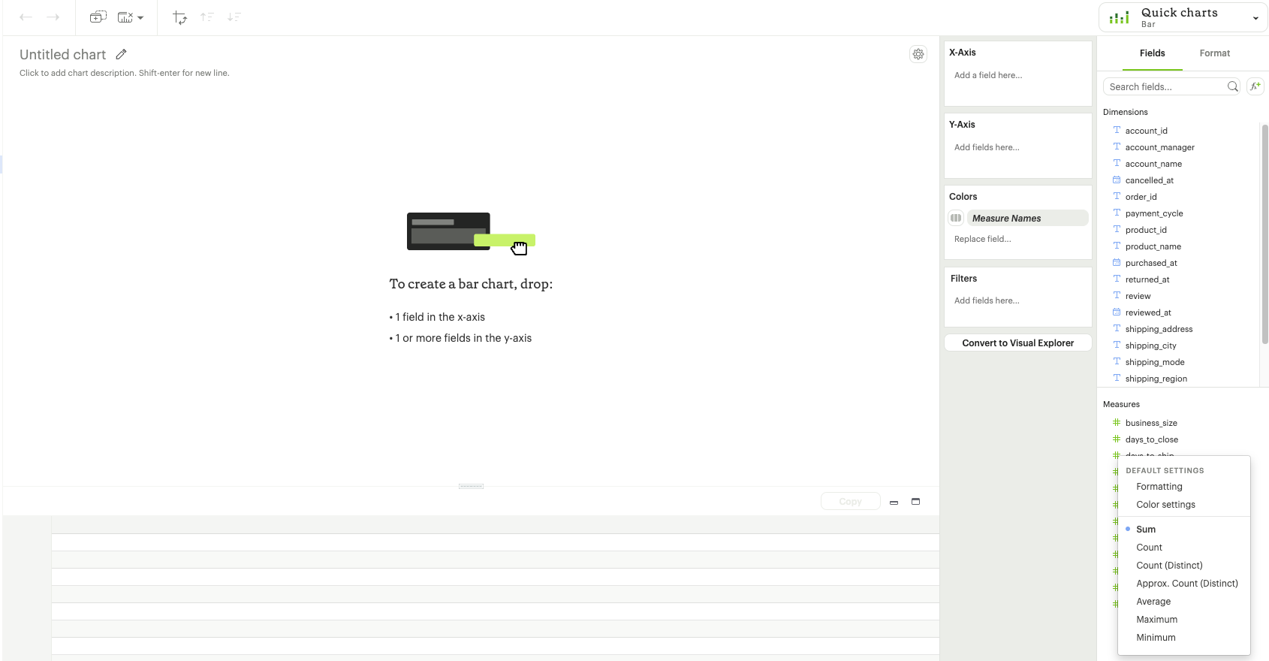Switch to the Format tab
This screenshot has height=661, width=1269.
pyautogui.click(x=1214, y=53)
